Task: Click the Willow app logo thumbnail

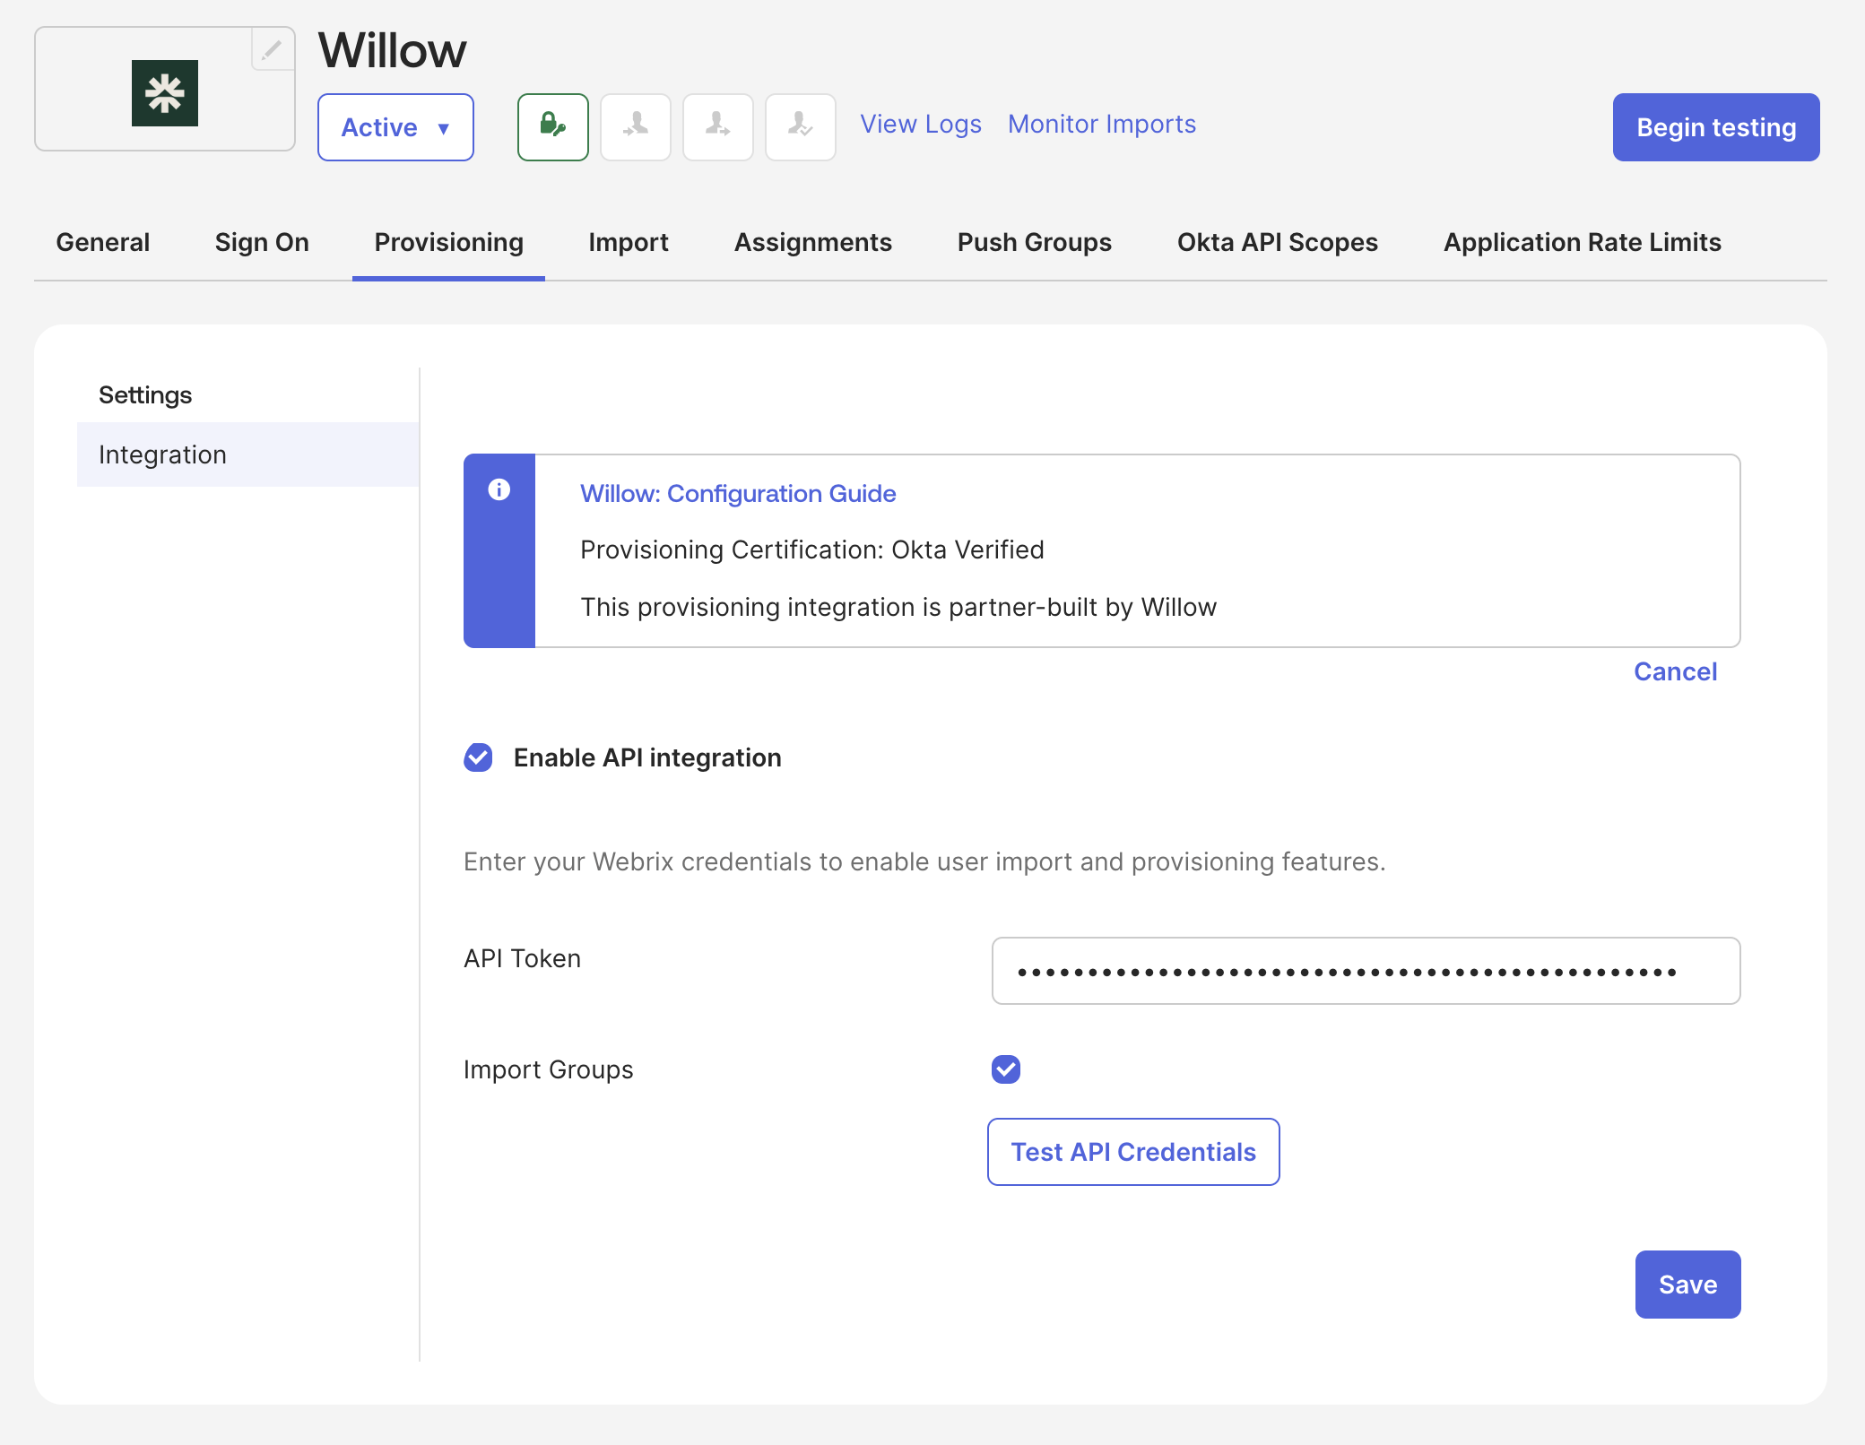Action: (x=165, y=93)
